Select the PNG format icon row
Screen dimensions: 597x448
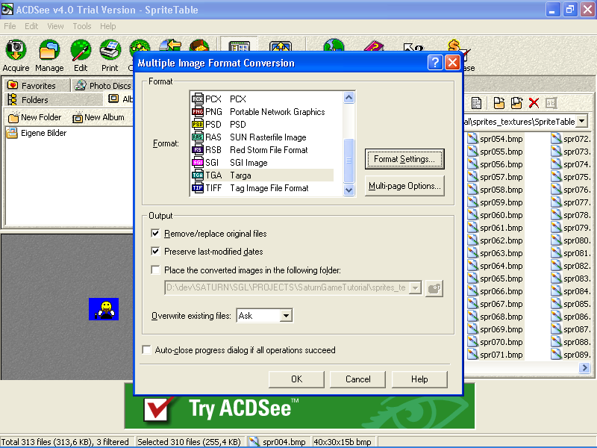[x=262, y=111]
